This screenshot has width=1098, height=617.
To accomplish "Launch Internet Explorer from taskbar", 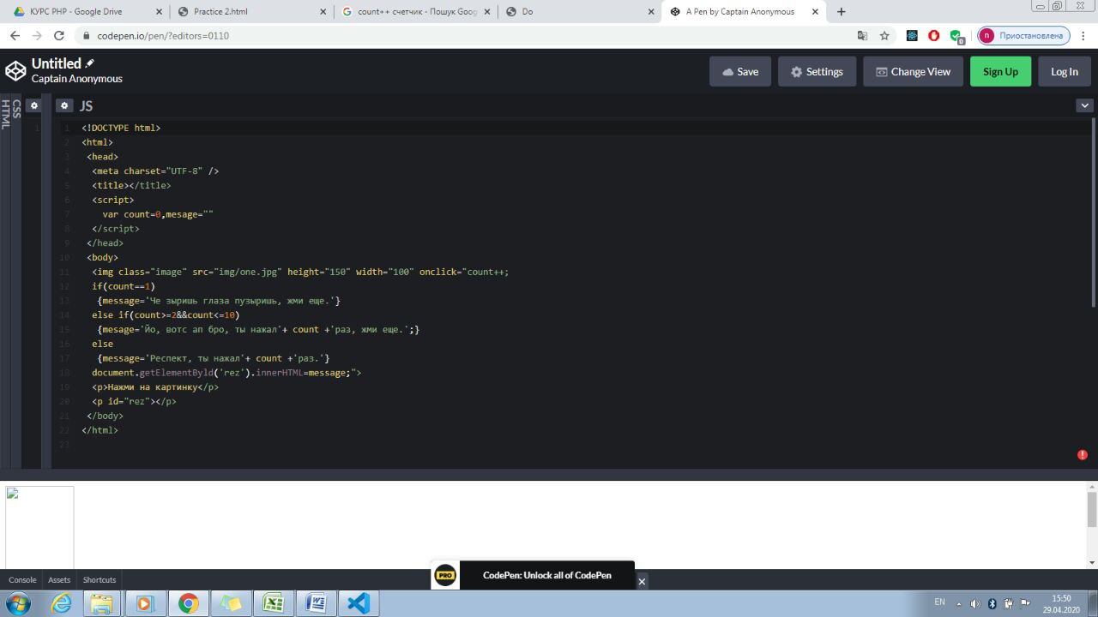I will (x=62, y=603).
